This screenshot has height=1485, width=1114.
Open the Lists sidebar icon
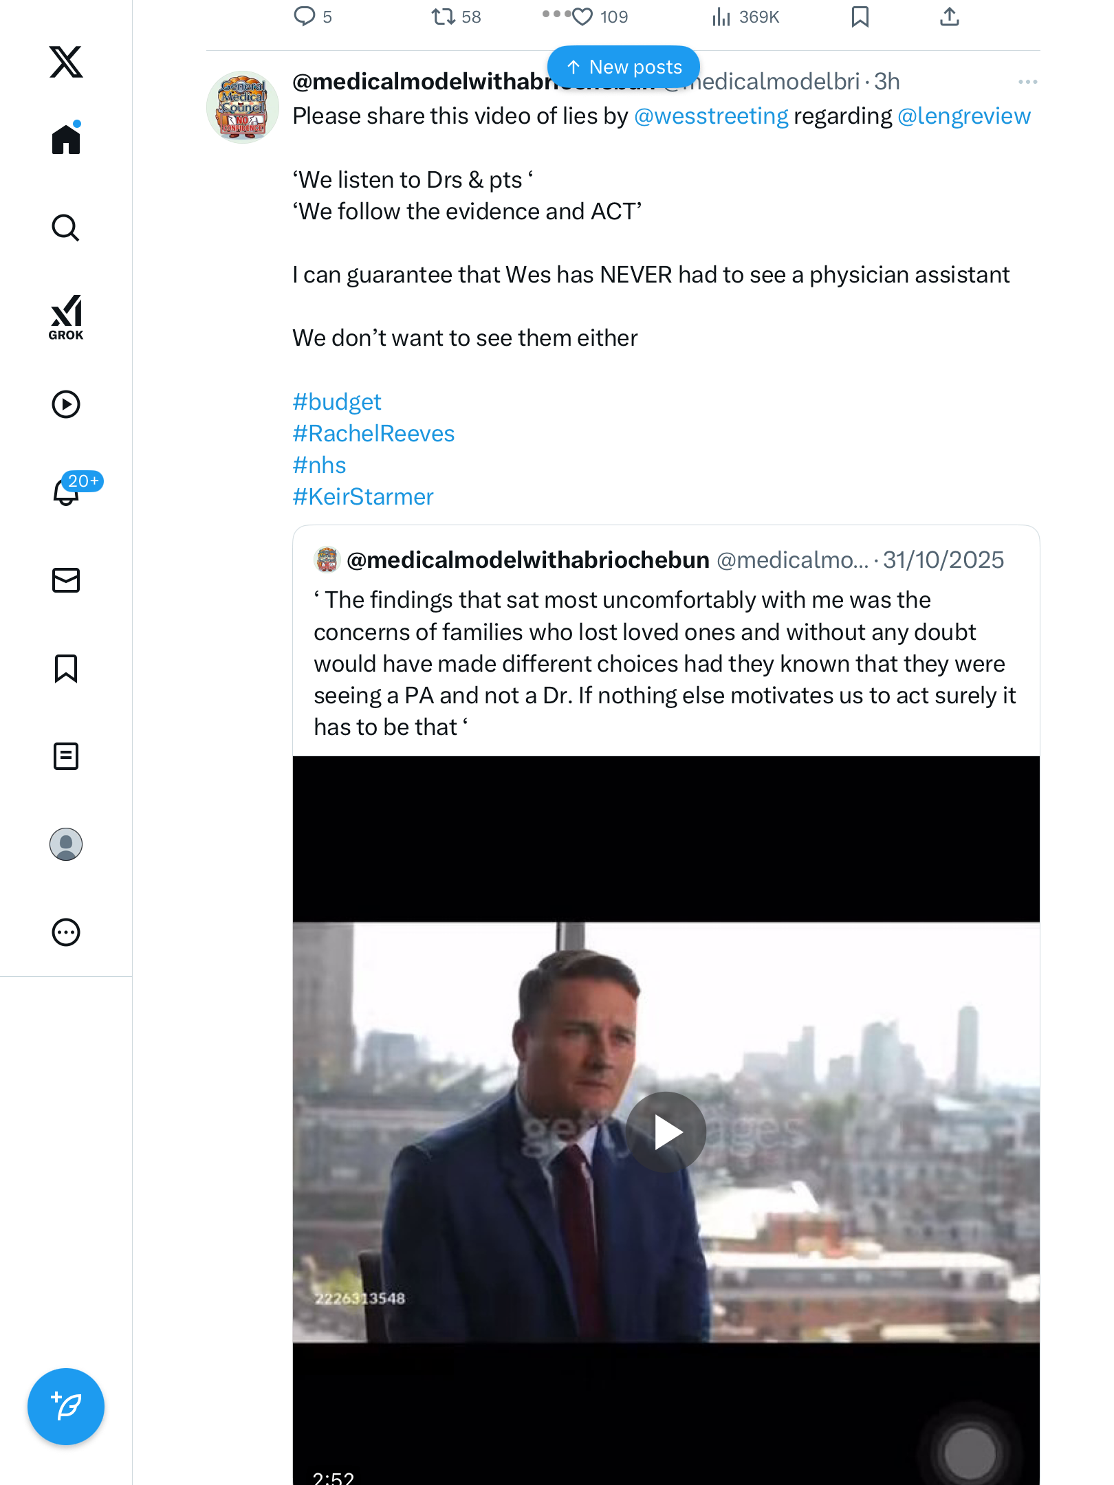click(x=66, y=756)
